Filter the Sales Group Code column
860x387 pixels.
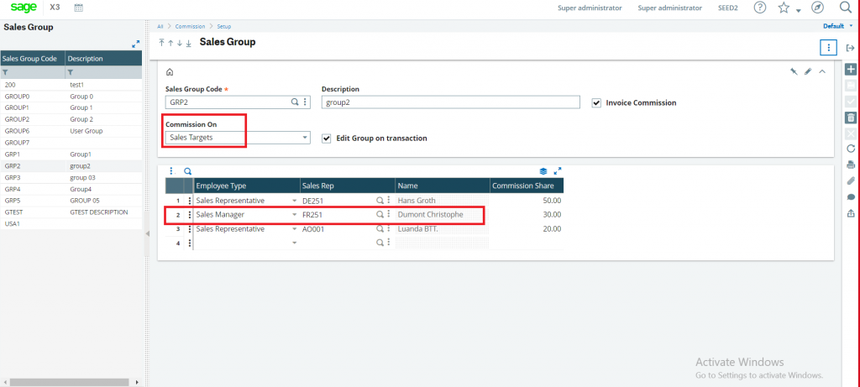6,72
